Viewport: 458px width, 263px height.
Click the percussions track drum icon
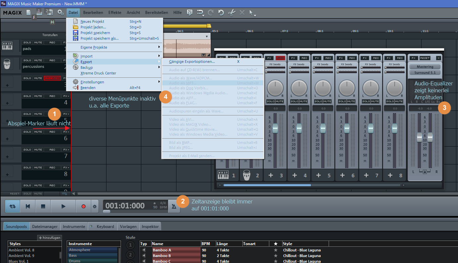pos(7,64)
